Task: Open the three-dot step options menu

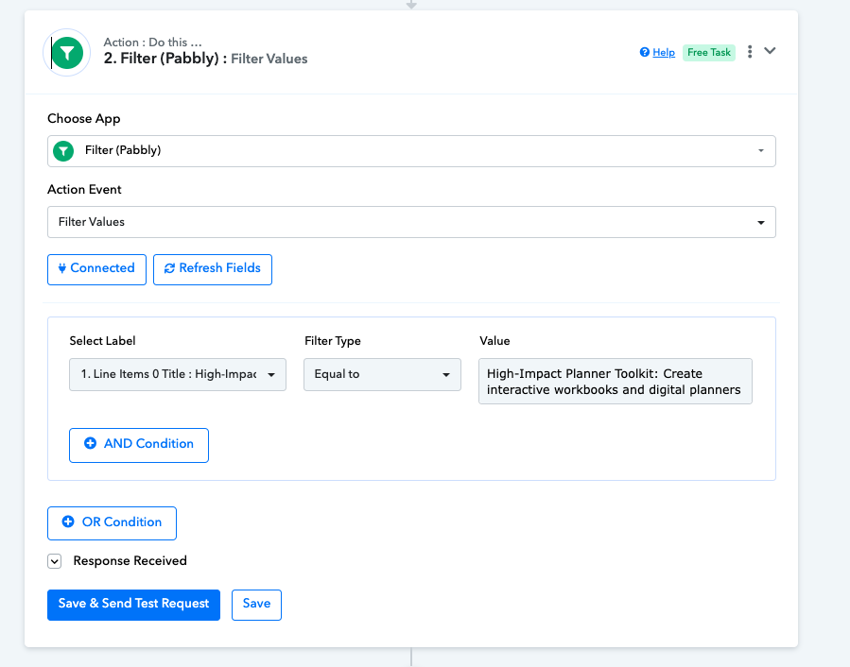Action: (750, 51)
